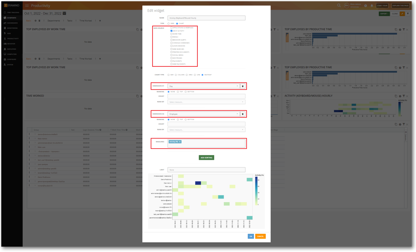The image size is (416, 252).
Task: Enable the Work Time data source checkbox
Action: coord(171,34)
